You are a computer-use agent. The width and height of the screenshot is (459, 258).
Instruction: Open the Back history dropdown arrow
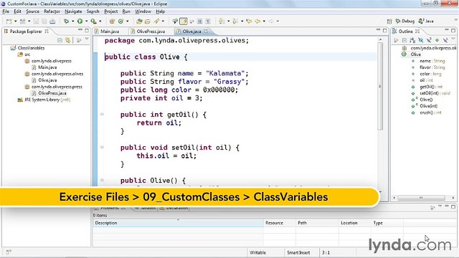(x=264, y=21)
